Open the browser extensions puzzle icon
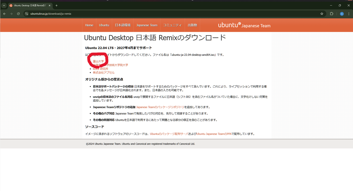This screenshot has width=353, height=191. [x=332, y=14]
